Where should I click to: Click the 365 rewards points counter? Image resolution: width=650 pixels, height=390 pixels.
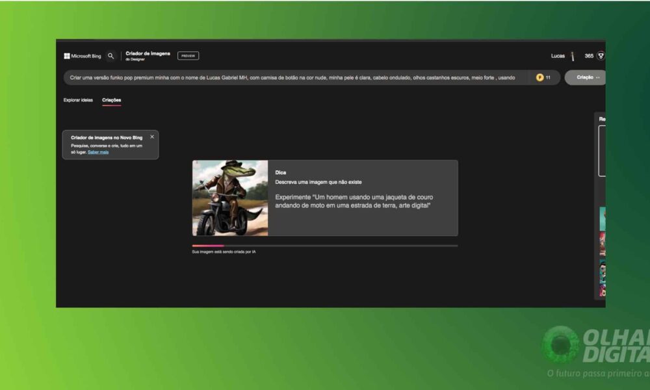click(589, 56)
